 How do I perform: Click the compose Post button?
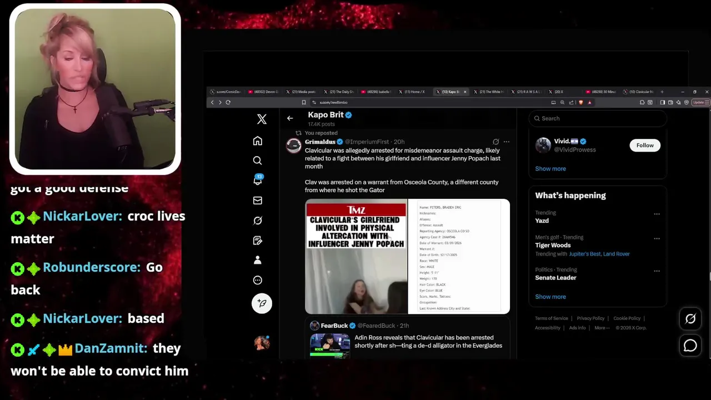coord(262,303)
